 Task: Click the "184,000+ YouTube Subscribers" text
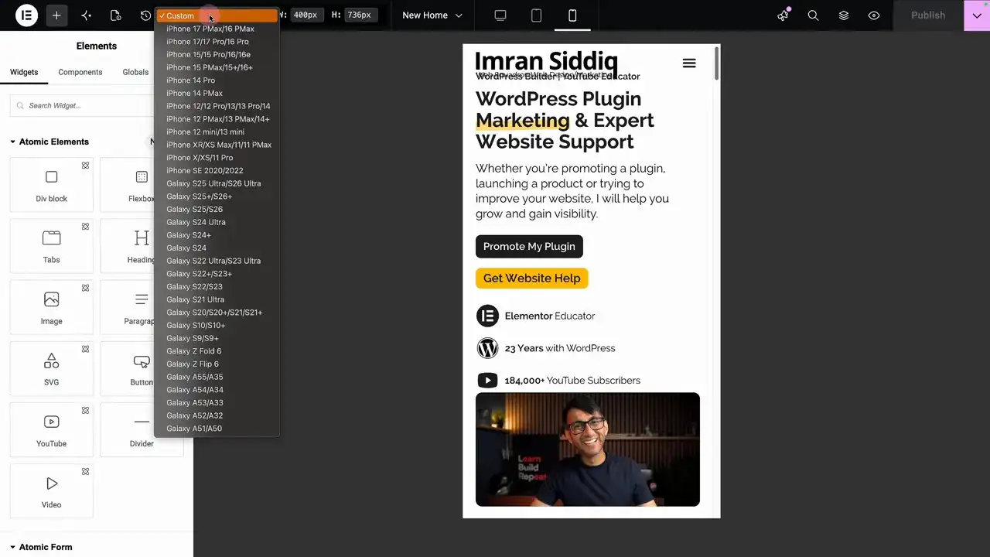(x=572, y=381)
